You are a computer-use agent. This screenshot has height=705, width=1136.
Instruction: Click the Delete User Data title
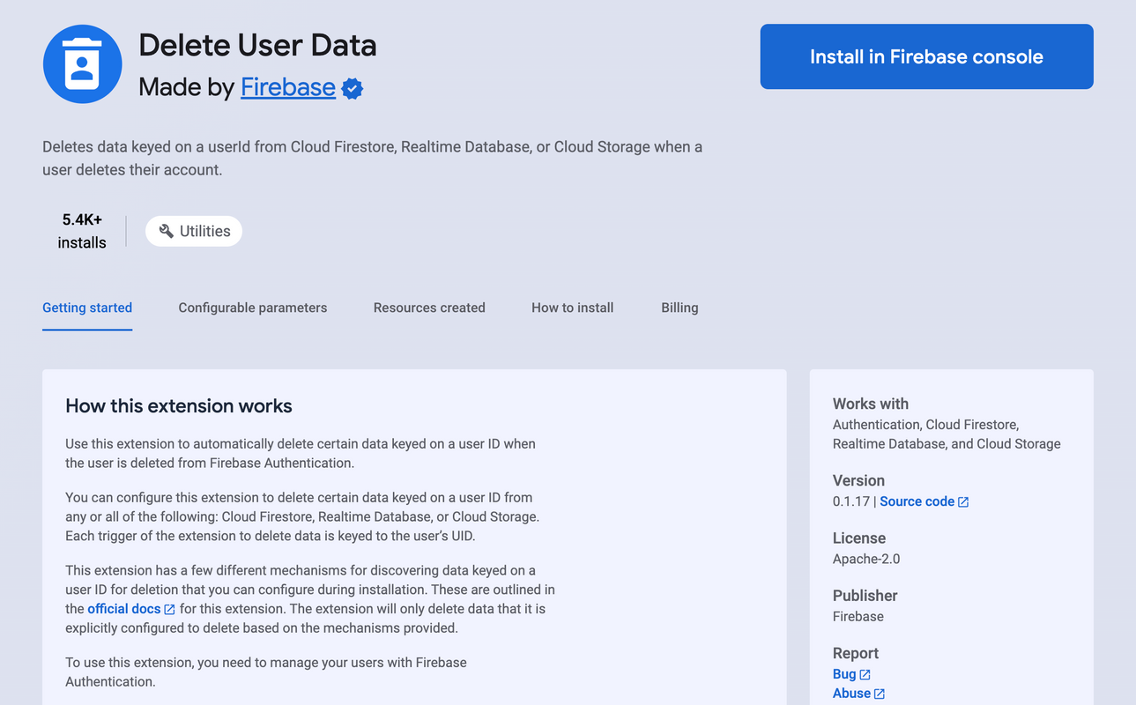point(257,46)
